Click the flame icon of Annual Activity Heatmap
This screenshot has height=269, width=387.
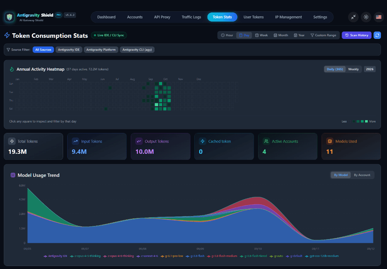coord(12,69)
